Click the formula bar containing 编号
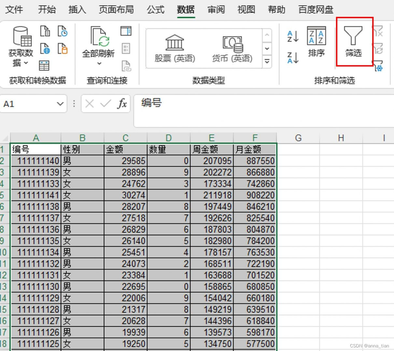The width and height of the screenshot is (394, 351). point(264,111)
